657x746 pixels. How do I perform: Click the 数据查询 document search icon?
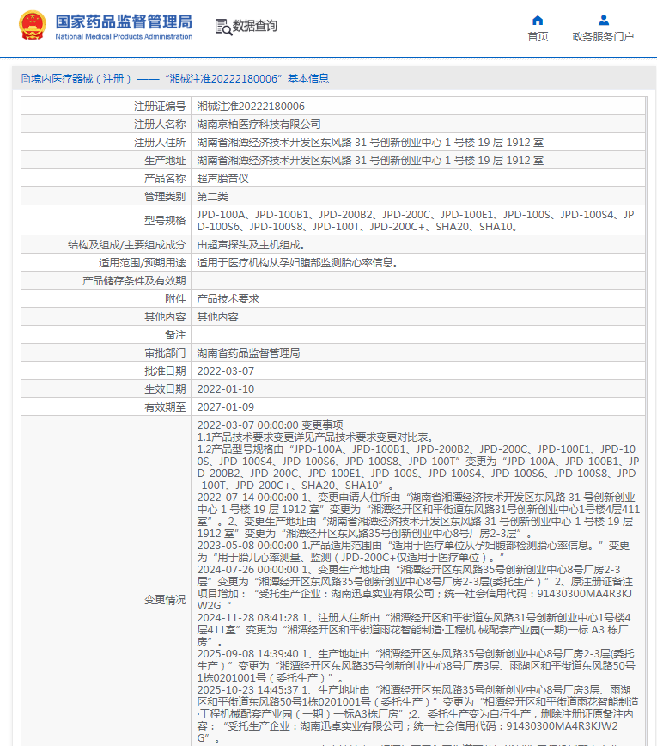tap(222, 27)
